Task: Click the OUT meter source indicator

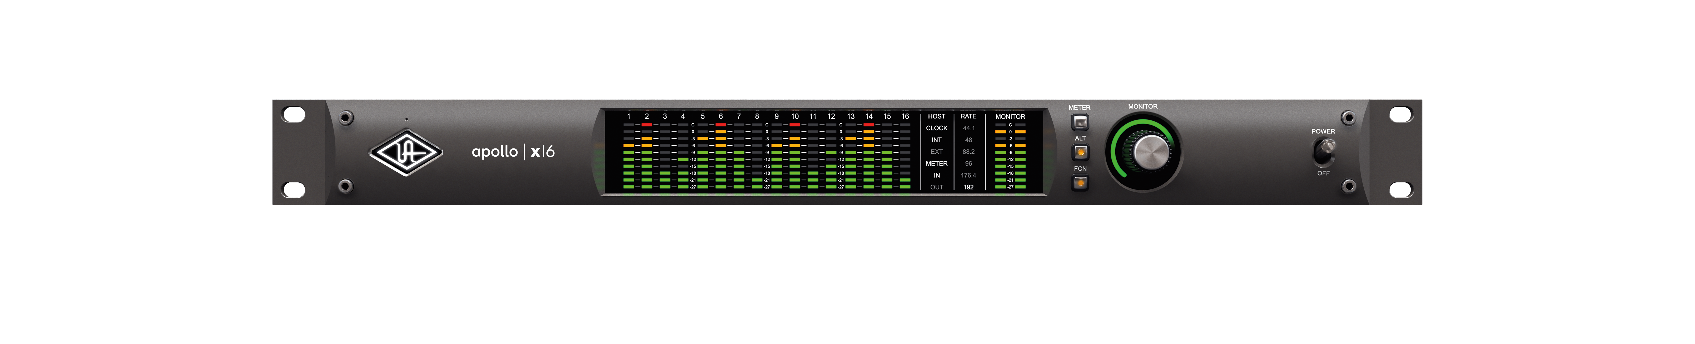Action: (x=936, y=187)
